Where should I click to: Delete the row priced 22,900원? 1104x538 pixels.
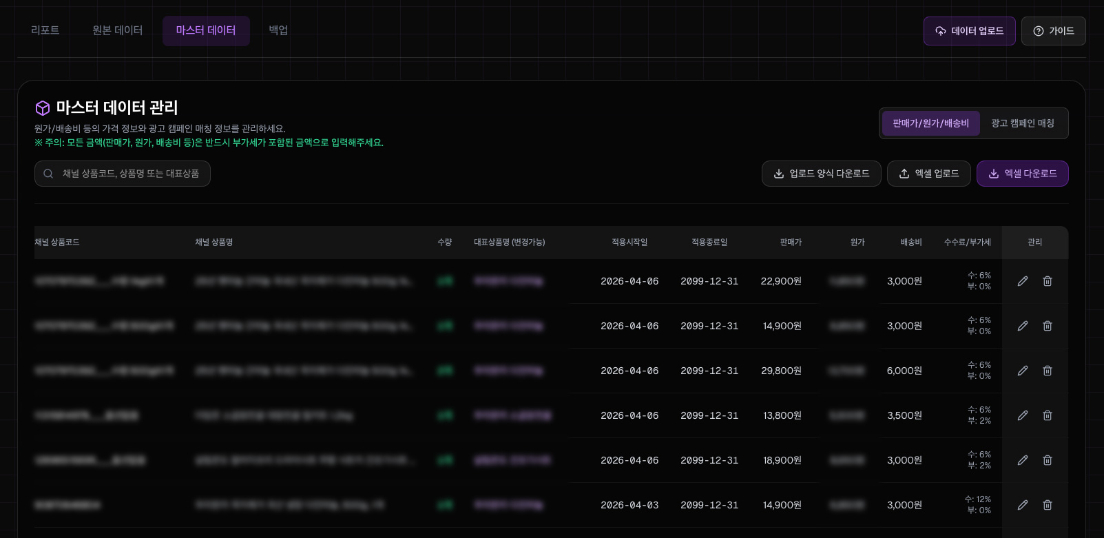click(x=1048, y=281)
